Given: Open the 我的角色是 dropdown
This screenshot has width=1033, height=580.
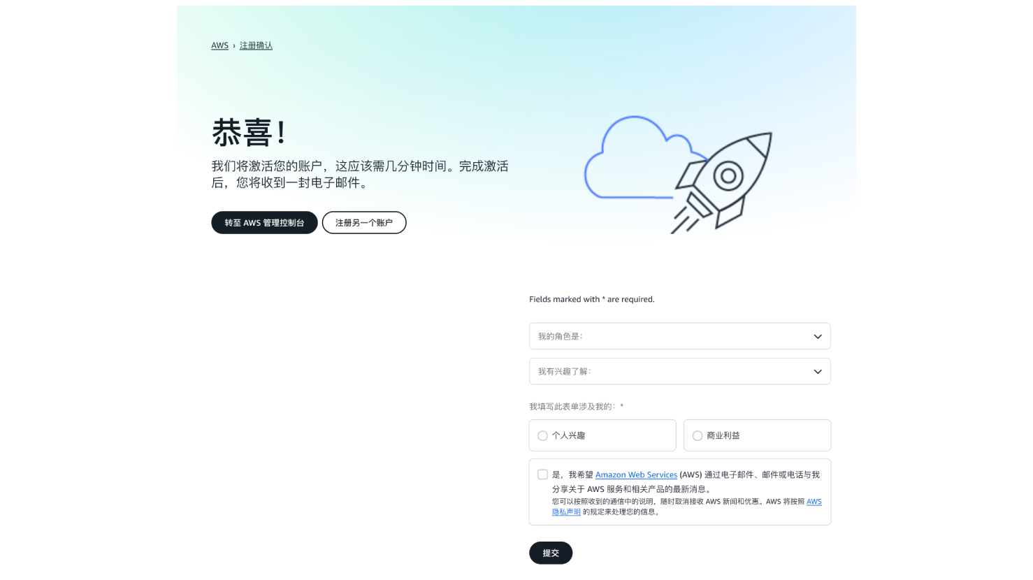Looking at the screenshot, I should pyautogui.click(x=679, y=336).
